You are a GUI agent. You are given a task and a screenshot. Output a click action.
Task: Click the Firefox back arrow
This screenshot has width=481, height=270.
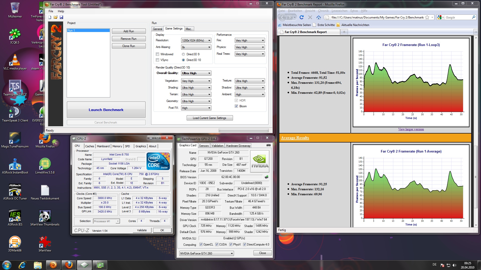tap(282, 17)
